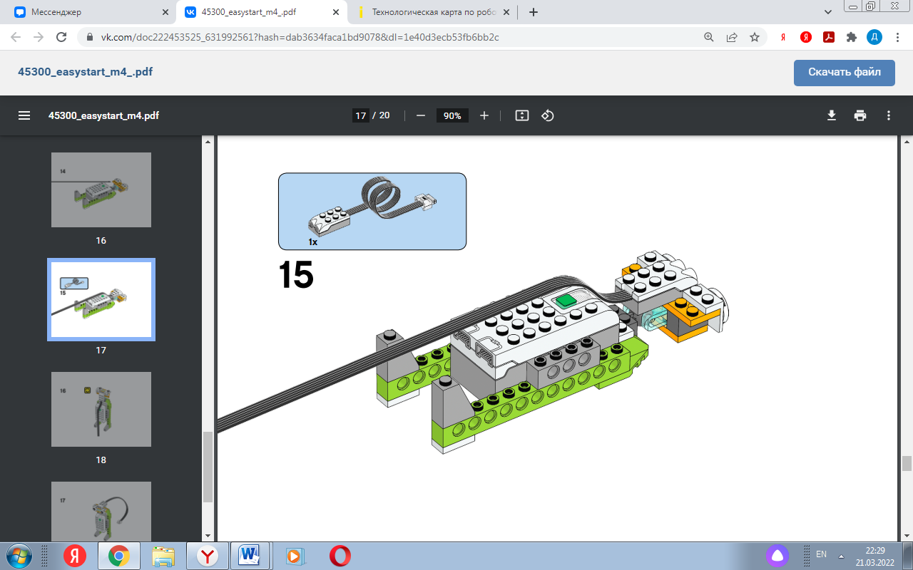Screen dimensions: 913x570
Task: Open the browser zoom magnifier icon
Action: tap(709, 37)
